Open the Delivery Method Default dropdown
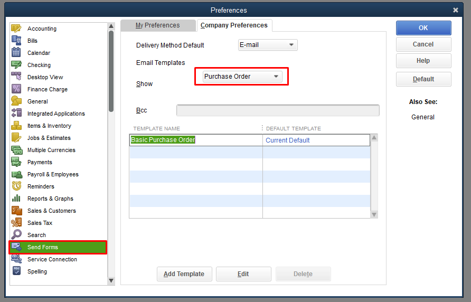 pyautogui.click(x=268, y=45)
